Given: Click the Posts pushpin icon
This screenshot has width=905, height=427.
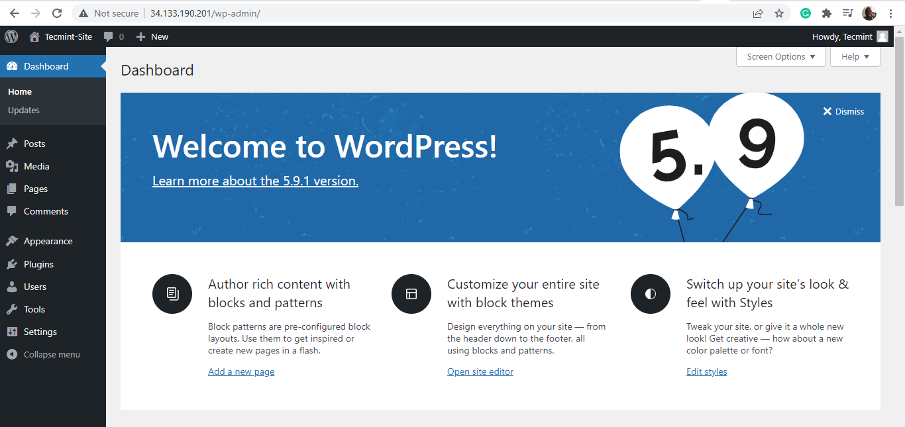Looking at the screenshot, I should (x=12, y=144).
